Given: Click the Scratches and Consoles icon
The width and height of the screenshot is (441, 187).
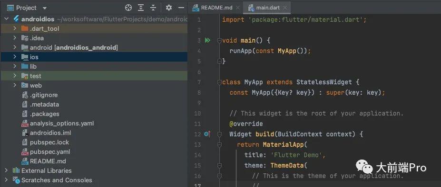Looking at the screenshot, I should [x=16, y=180].
